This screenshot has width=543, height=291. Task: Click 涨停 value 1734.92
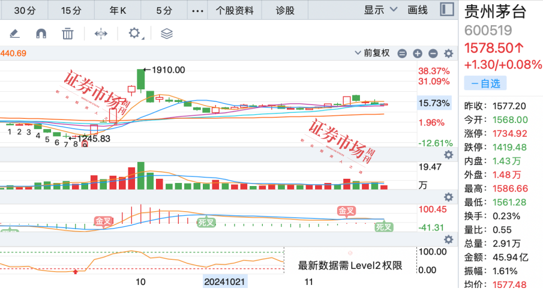pos(510,133)
